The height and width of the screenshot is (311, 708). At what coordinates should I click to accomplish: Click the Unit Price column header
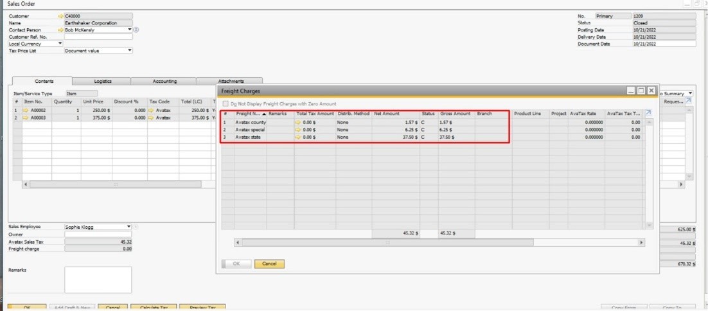click(96, 102)
